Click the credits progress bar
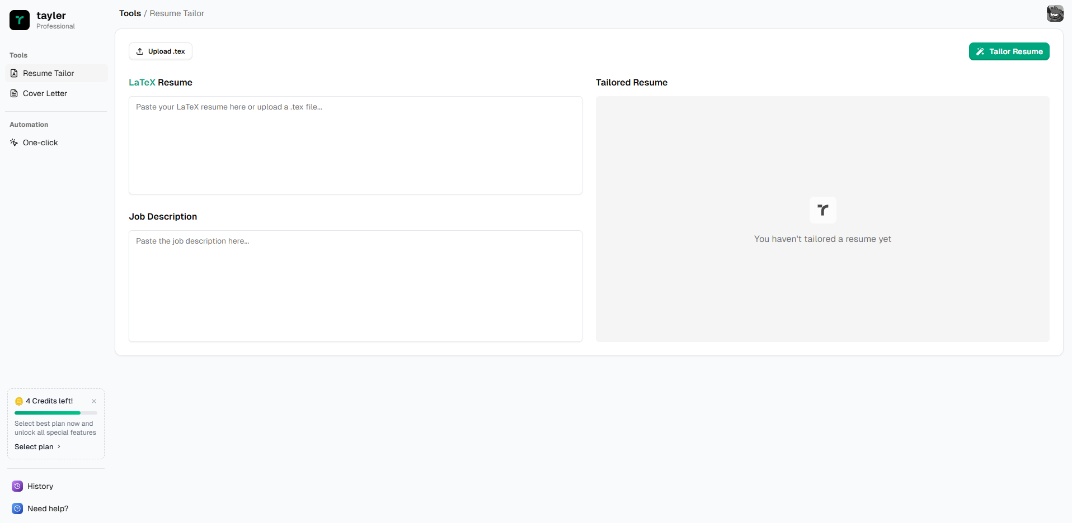The width and height of the screenshot is (1072, 523). (x=55, y=413)
